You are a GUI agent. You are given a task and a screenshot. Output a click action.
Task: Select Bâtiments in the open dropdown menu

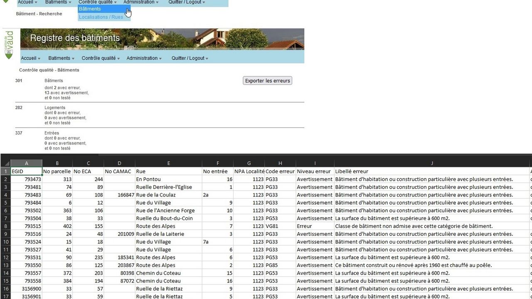click(x=90, y=9)
